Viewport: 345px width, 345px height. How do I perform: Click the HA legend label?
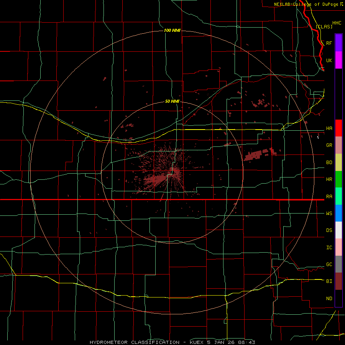point(329,128)
